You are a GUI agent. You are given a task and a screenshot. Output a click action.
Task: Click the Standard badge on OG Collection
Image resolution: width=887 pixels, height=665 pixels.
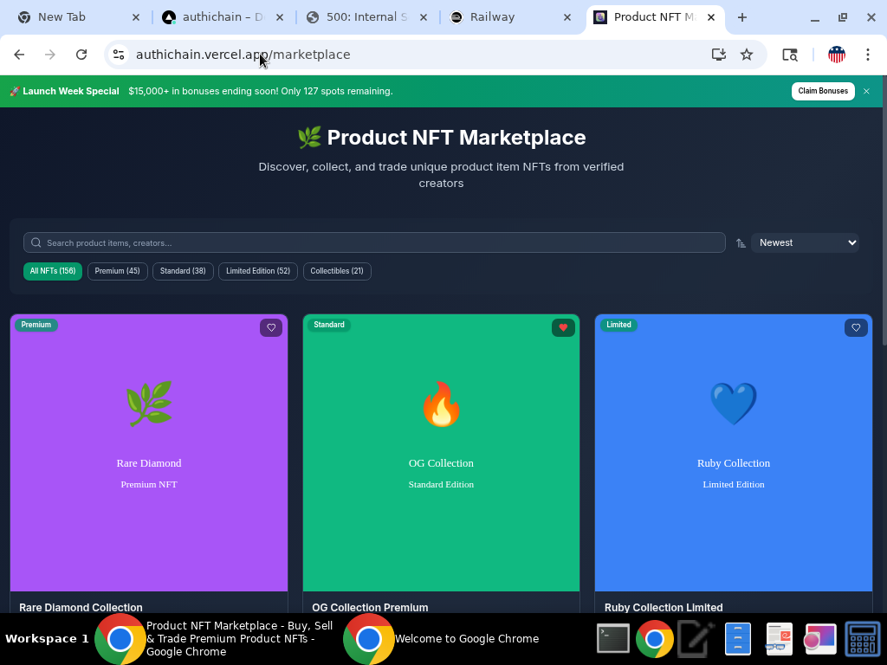point(329,325)
